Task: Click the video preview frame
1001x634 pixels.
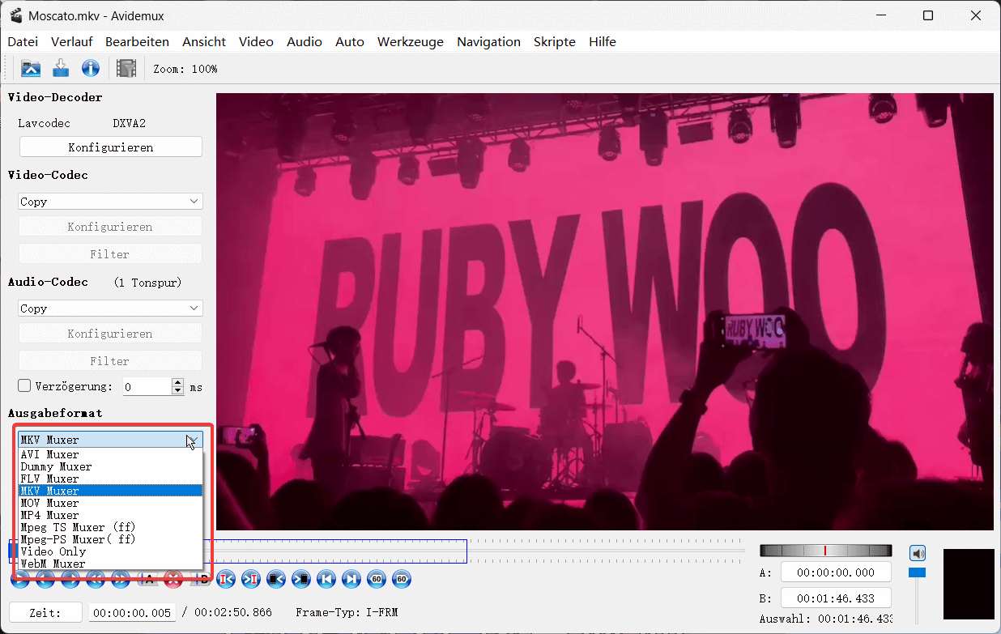Action: pos(605,312)
